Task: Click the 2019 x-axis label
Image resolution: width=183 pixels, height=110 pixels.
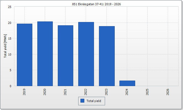Action: click(x=25, y=92)
